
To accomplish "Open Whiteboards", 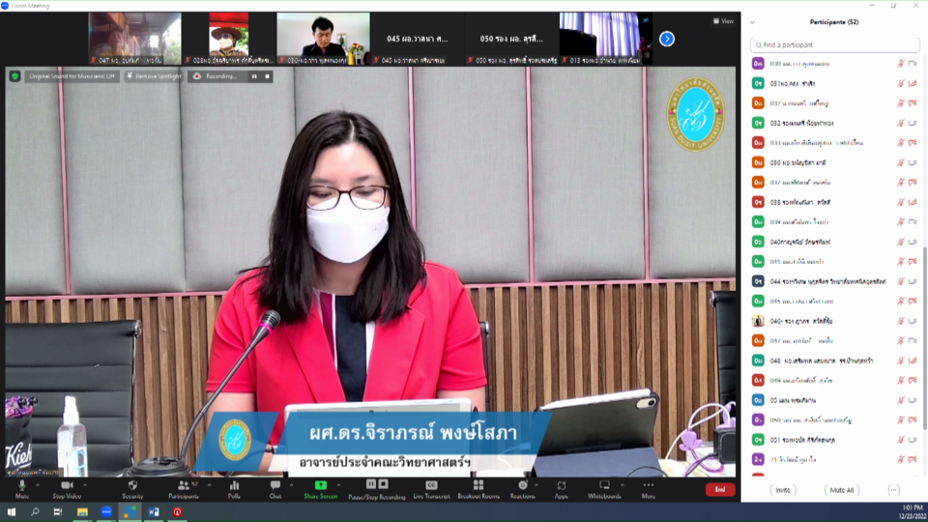I will (604, 489).
